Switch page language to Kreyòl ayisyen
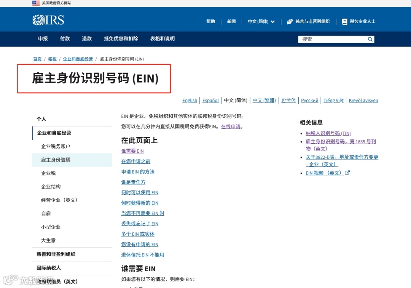This screenshot has width=411, height=288. coord(363,101)
